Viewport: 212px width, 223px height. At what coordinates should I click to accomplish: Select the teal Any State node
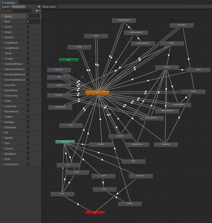click(65, 142)
